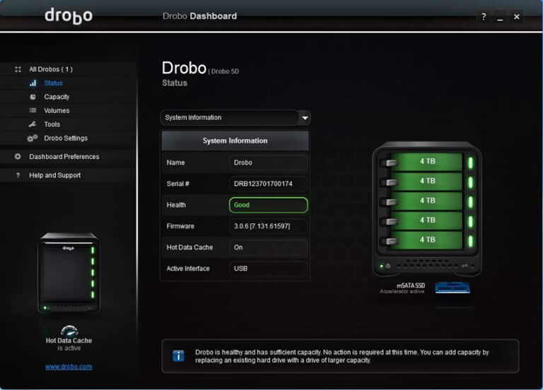Click the Active Interface label
This screenshot has height=390, width=543.
pyautogui.click(x=188, y=268)
